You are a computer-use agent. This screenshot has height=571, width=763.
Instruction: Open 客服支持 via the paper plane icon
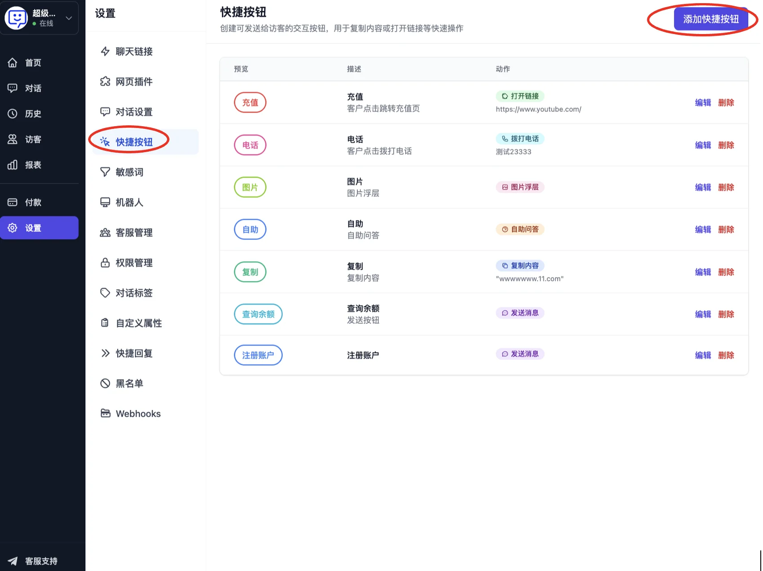tap(13, 560)
